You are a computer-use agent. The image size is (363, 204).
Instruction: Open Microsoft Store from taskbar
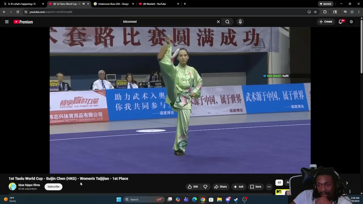(211, 199)
